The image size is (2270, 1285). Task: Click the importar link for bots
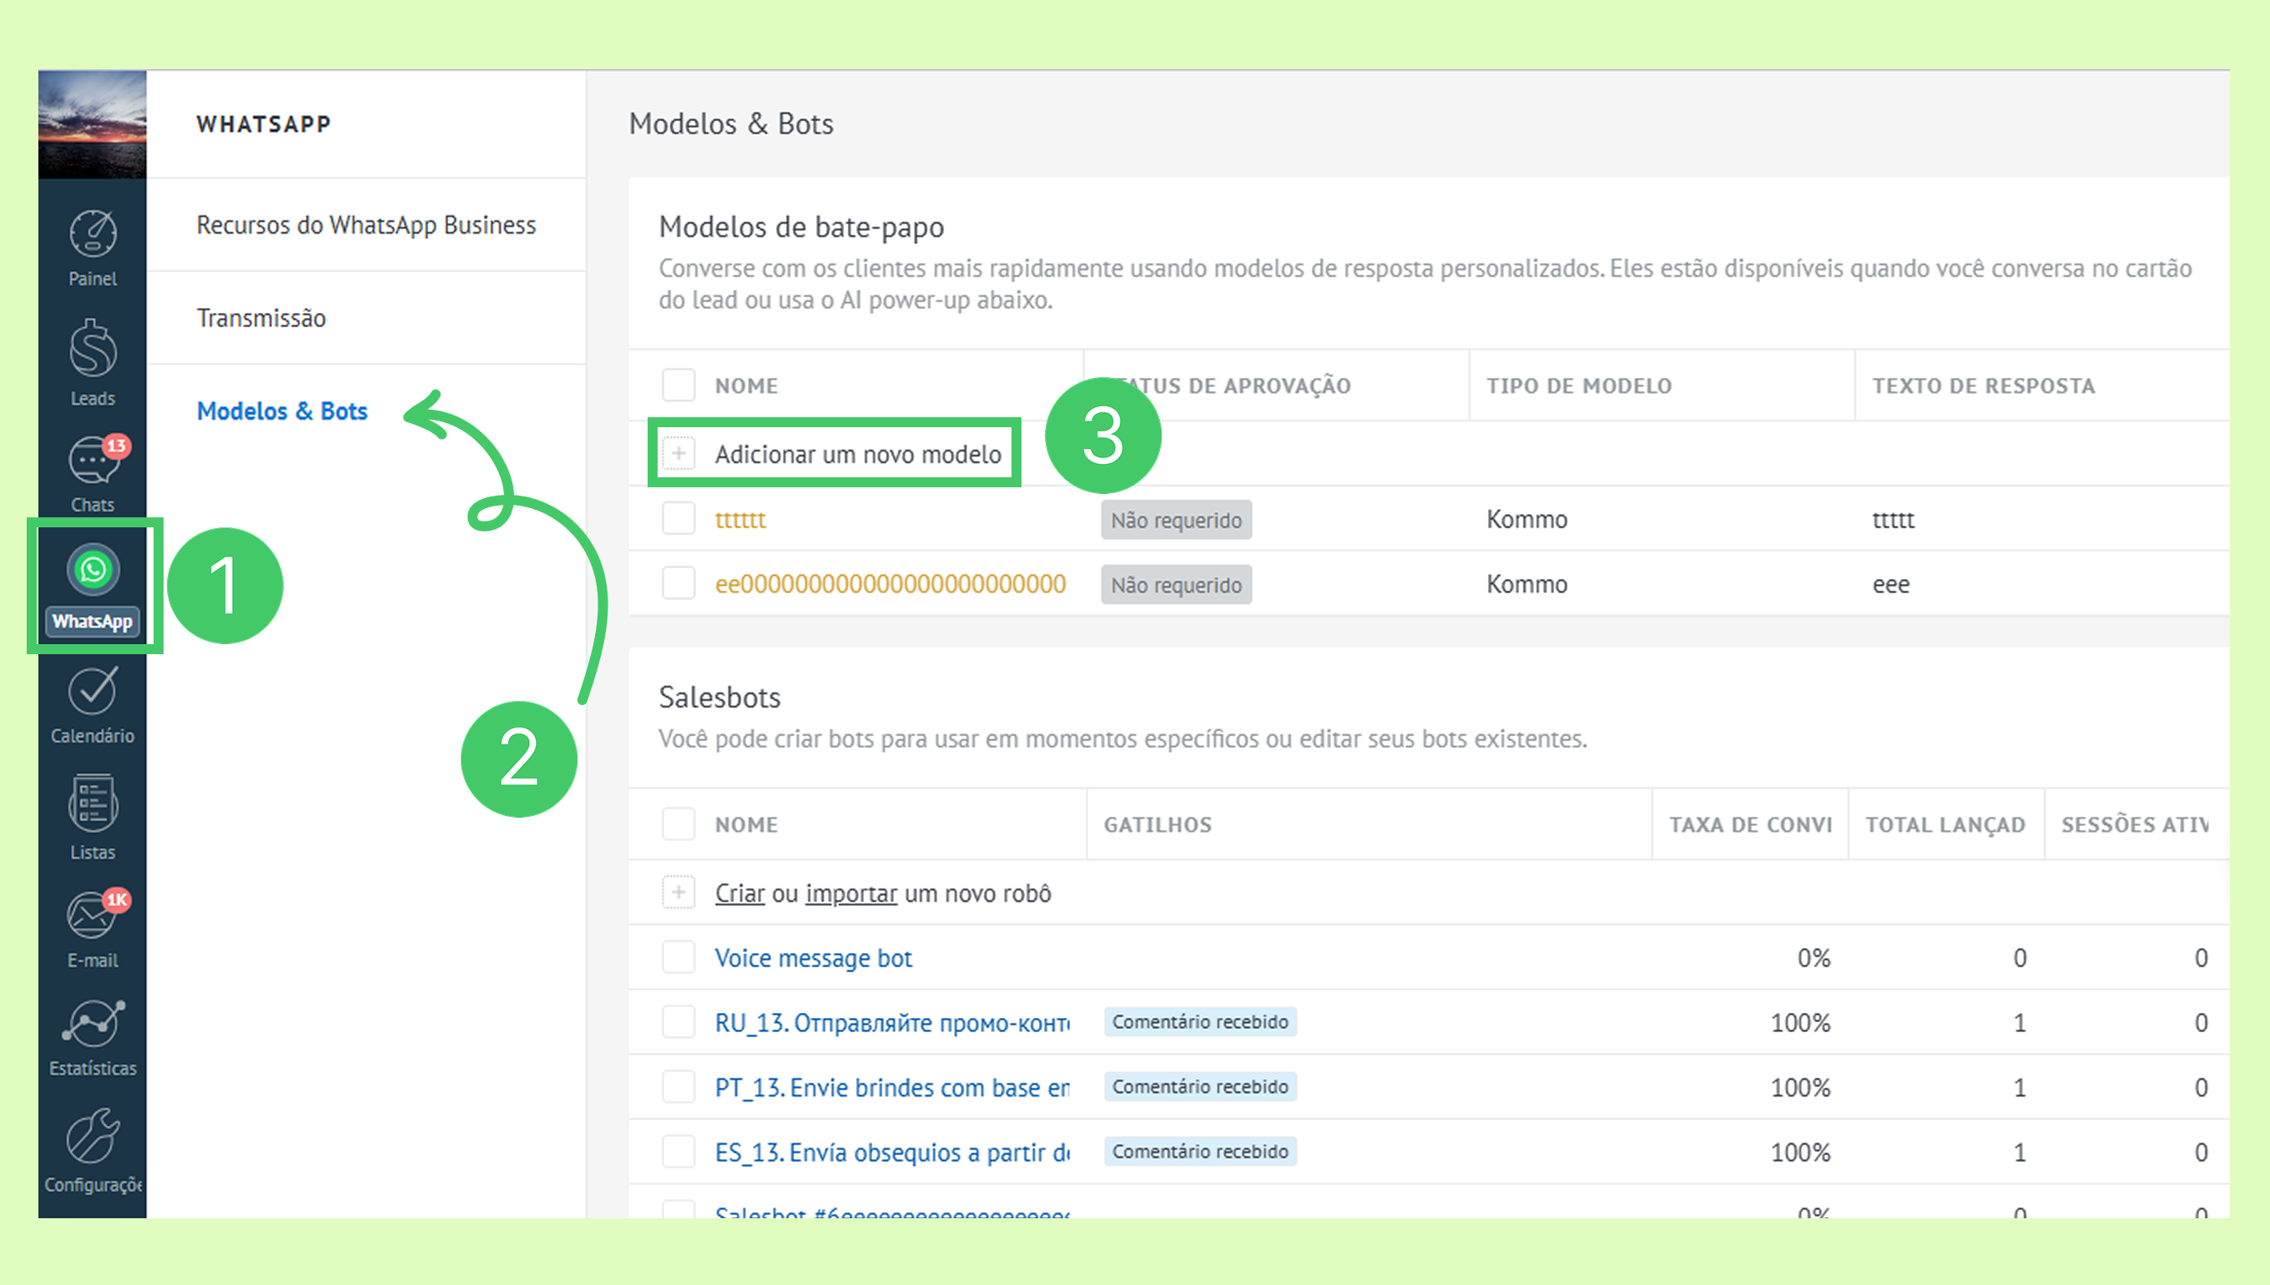click(850, 893)
